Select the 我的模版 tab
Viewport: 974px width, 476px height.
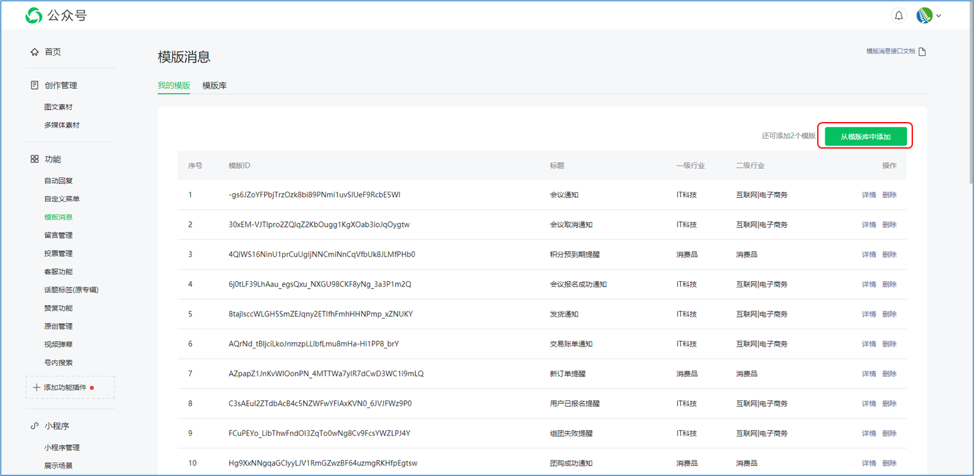pyautogui.click(x=173, y=86)
